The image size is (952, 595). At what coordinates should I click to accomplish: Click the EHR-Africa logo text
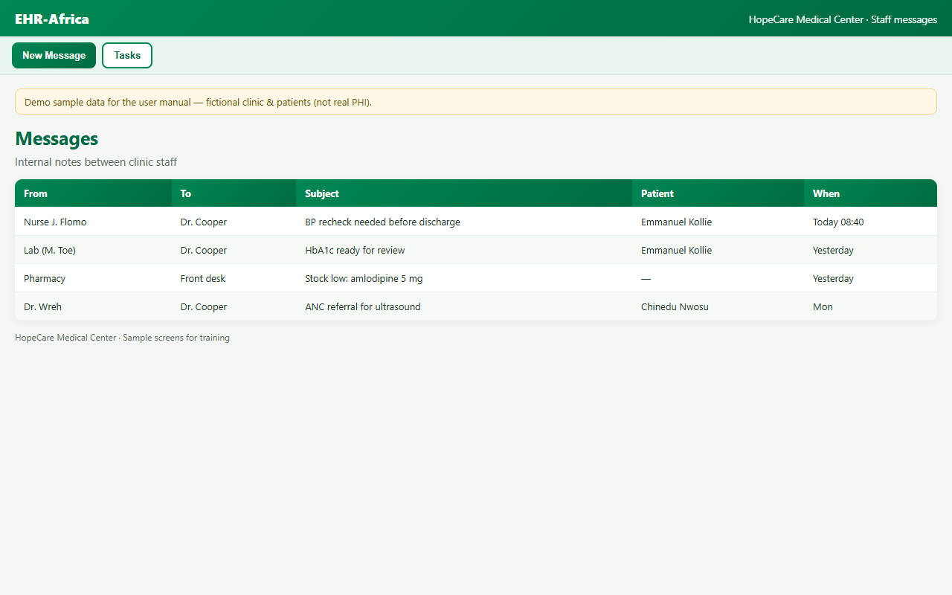[52, 19]
